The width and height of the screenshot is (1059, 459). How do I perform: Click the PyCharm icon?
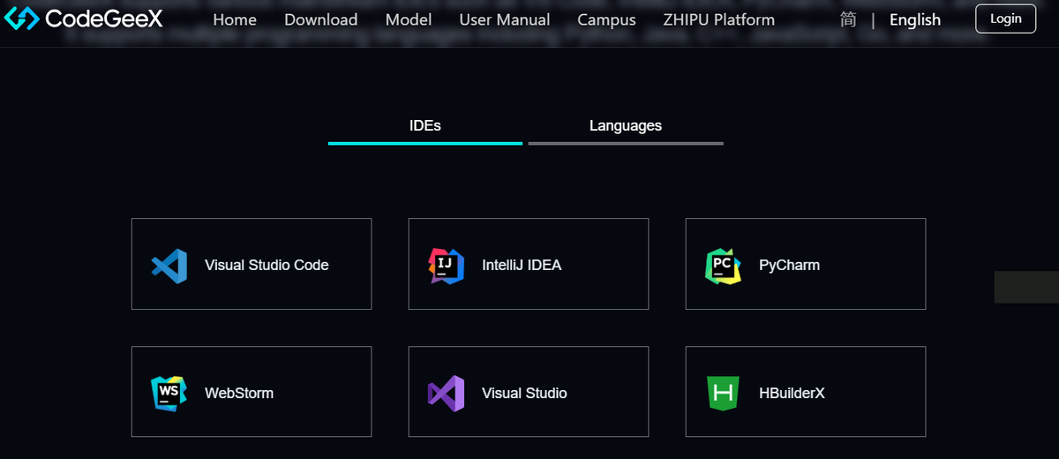(723, 265)
